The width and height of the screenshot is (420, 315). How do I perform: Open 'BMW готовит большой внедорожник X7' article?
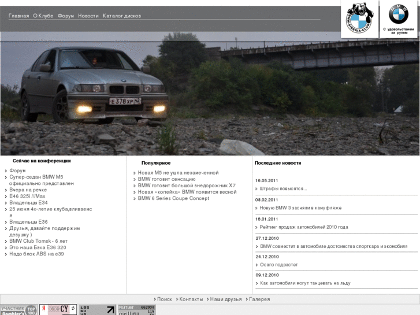(187, 186)
